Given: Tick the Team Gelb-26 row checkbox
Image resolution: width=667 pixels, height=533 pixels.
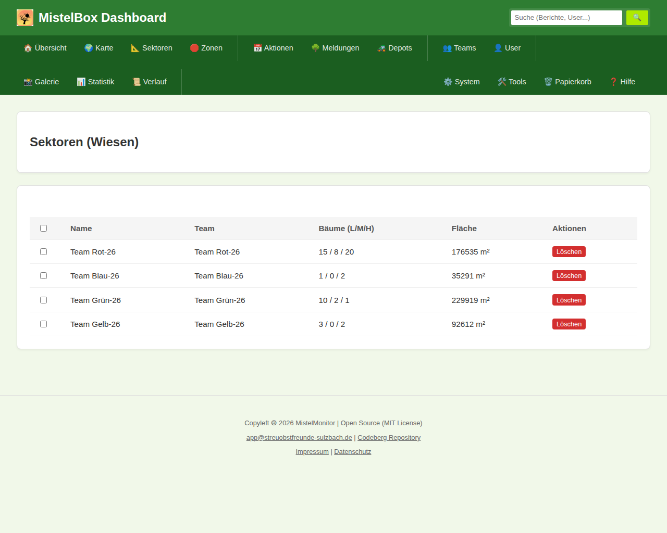Looking at the screenshot, I should [x=44, y=324].
